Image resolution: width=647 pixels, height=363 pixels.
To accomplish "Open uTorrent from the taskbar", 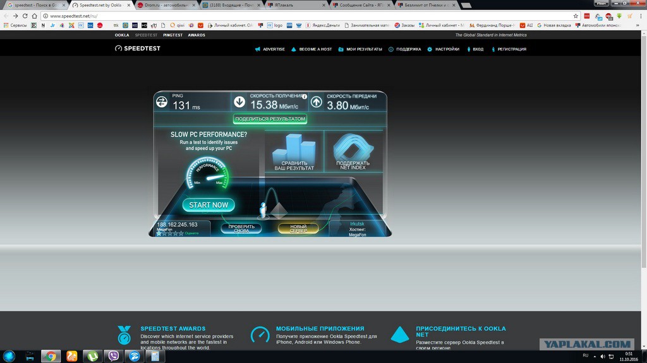I will pos(92,357).
